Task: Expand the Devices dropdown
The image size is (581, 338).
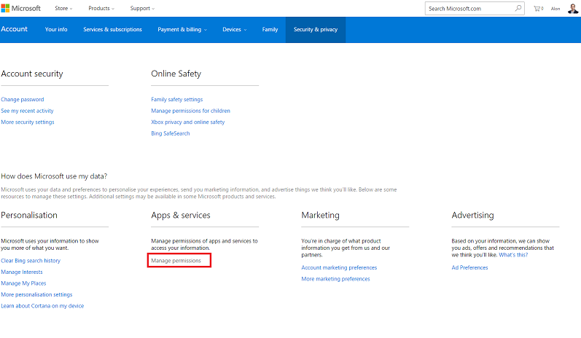Action: click(234, 30)
